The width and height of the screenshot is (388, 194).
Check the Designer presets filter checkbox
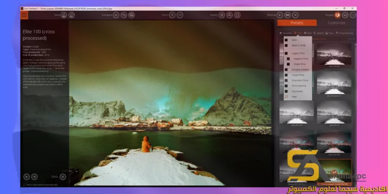point(286,69)
